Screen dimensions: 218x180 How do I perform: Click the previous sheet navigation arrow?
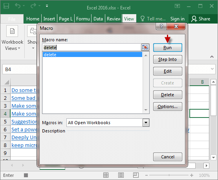pos(12,165)
